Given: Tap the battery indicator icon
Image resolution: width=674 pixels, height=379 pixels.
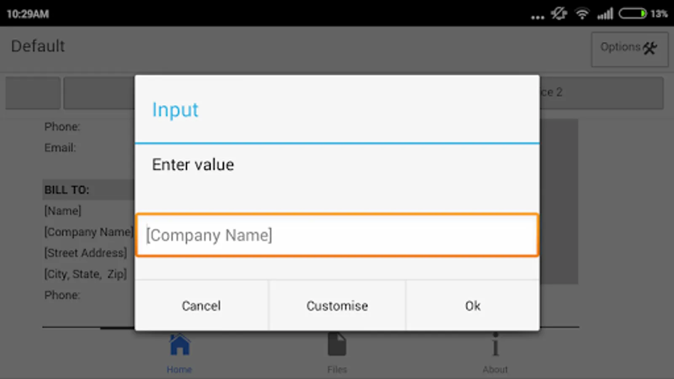Looking at the screenshot, I should click(632, 14).
